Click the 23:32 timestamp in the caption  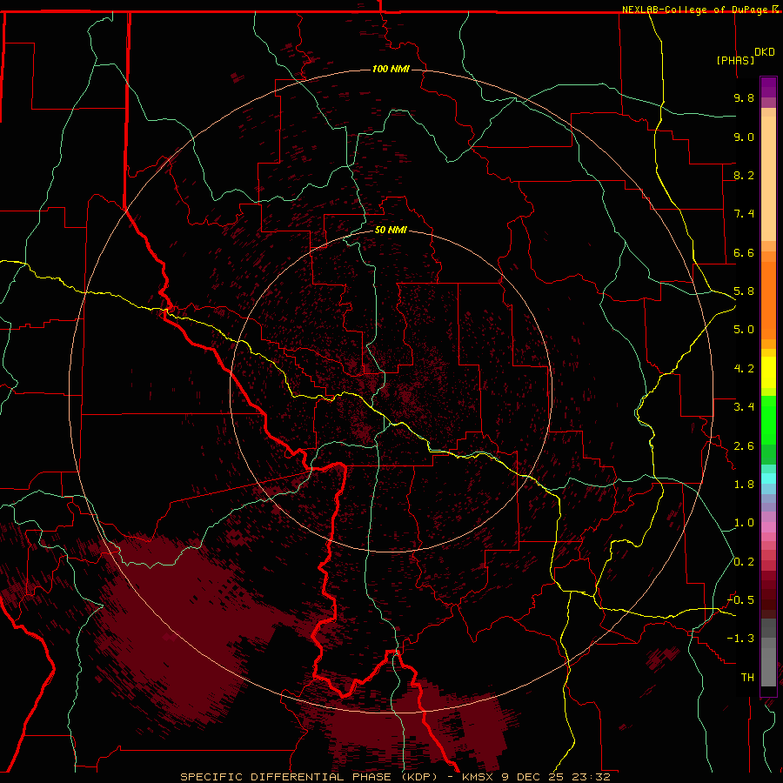click(x=592, y=777)
